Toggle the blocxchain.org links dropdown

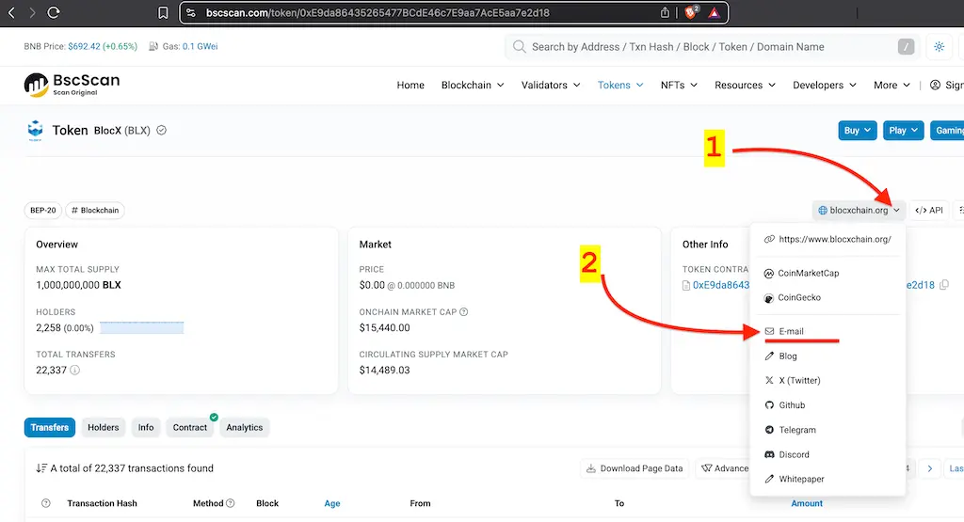point(859,210)
